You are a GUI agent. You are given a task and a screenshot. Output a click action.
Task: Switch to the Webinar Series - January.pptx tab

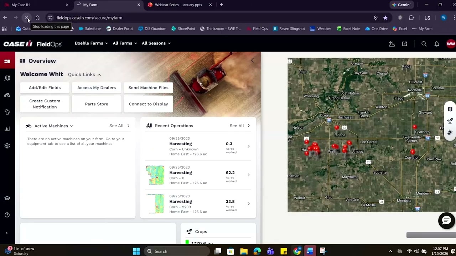pos(180,5)
